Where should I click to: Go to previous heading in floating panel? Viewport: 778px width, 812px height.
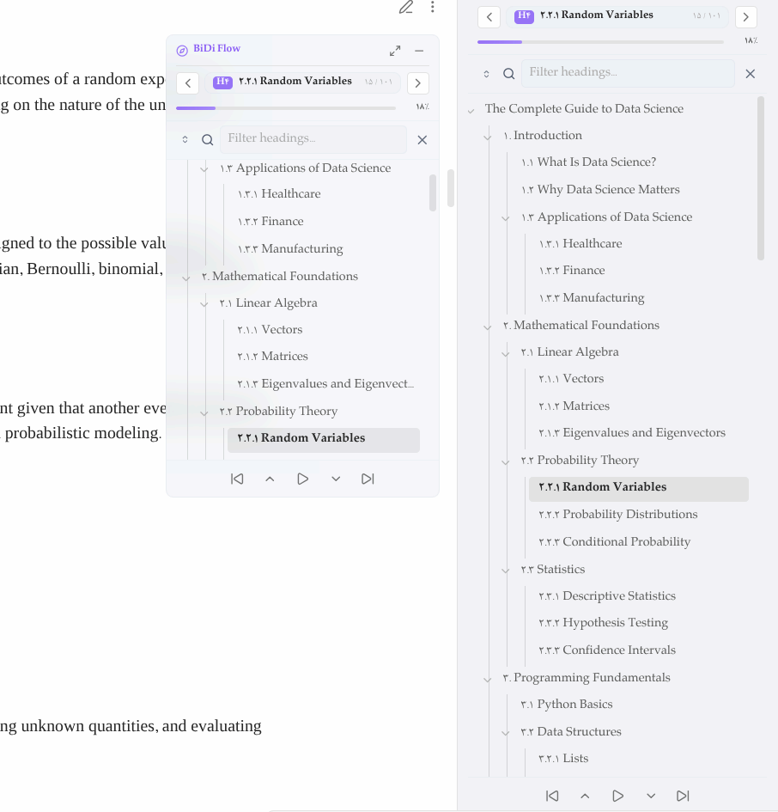[188, 83]
